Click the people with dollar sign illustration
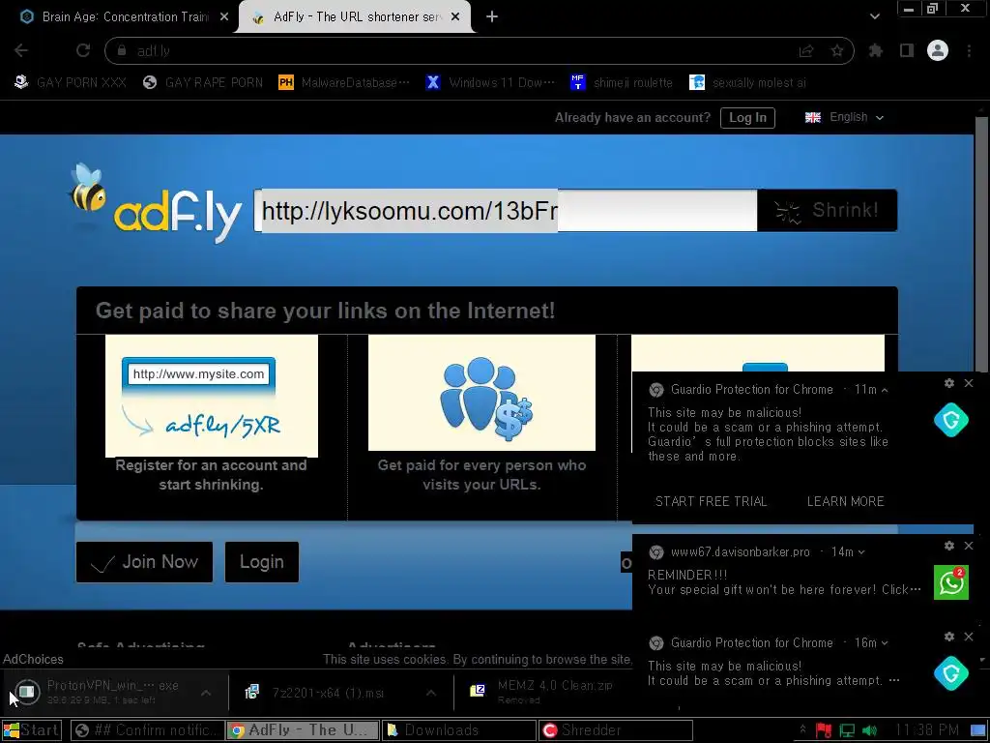Screen dimensions: 990x743 pos(481,393)
